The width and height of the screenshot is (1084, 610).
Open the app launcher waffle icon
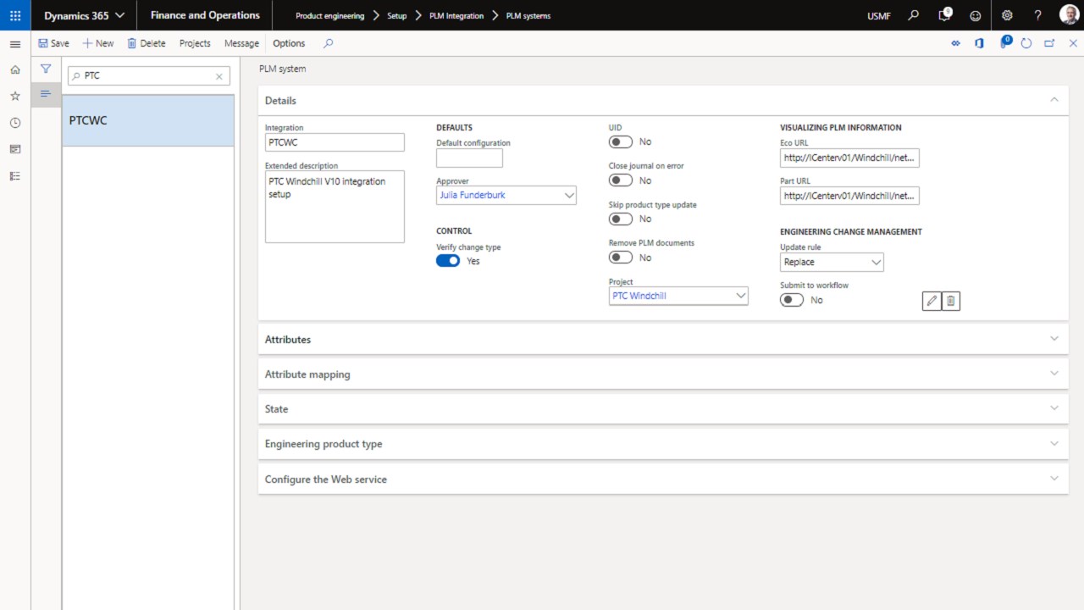[x=15, y=15]
